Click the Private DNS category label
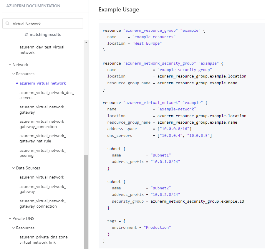This screenshot has height=249, width=270. (24, 218)
